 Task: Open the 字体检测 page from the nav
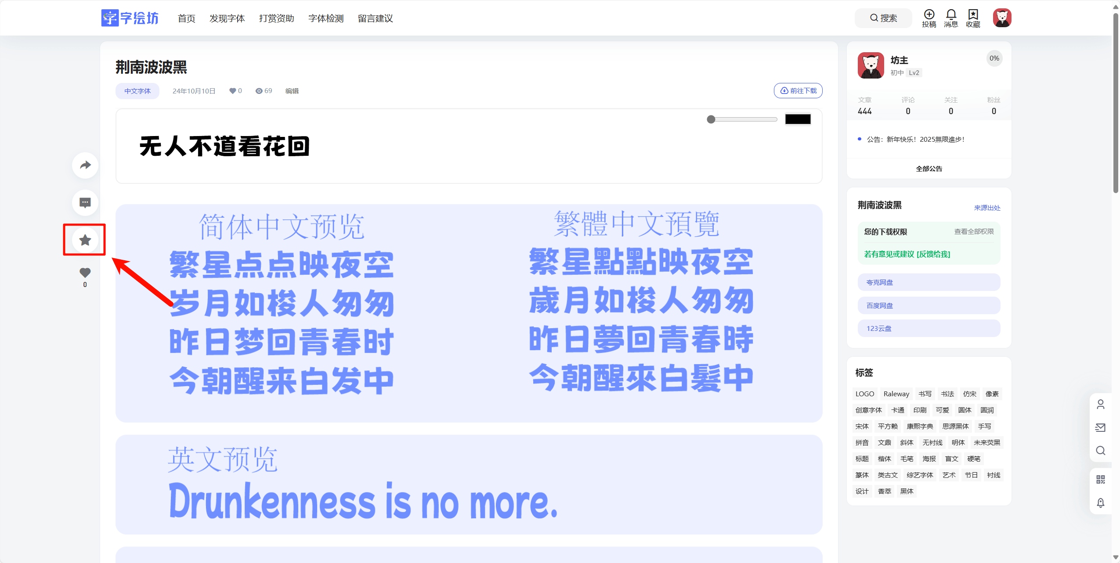326,18
